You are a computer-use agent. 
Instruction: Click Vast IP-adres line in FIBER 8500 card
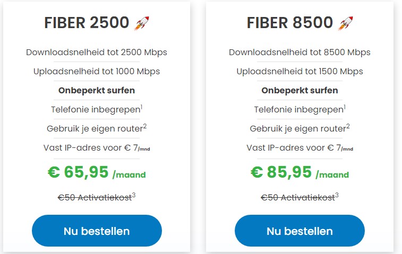tap(300, 148)
